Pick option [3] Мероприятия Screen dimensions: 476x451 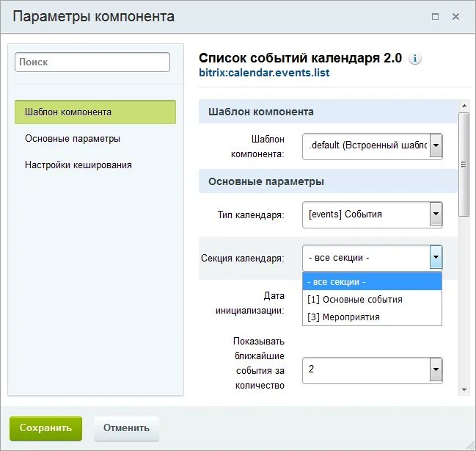(372, 317)
